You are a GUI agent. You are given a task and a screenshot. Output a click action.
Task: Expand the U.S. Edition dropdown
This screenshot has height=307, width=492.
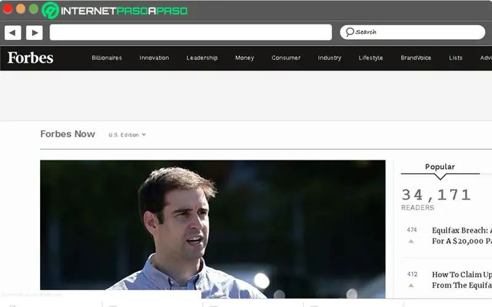127,134
